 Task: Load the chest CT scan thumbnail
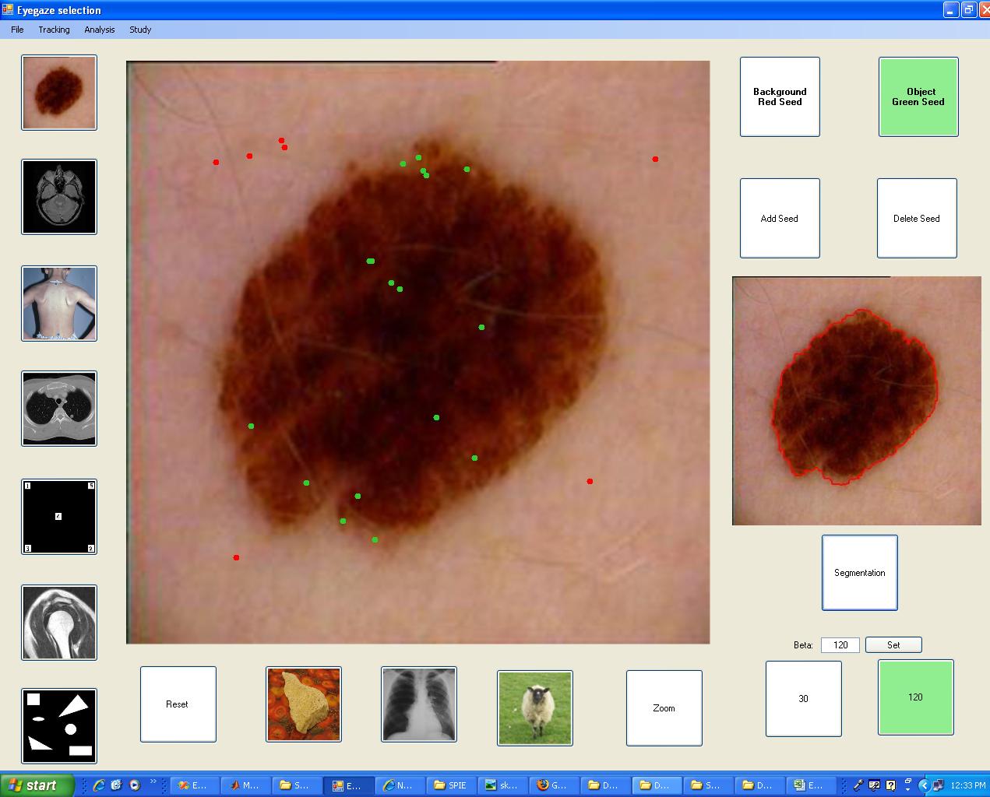[59, 409]
